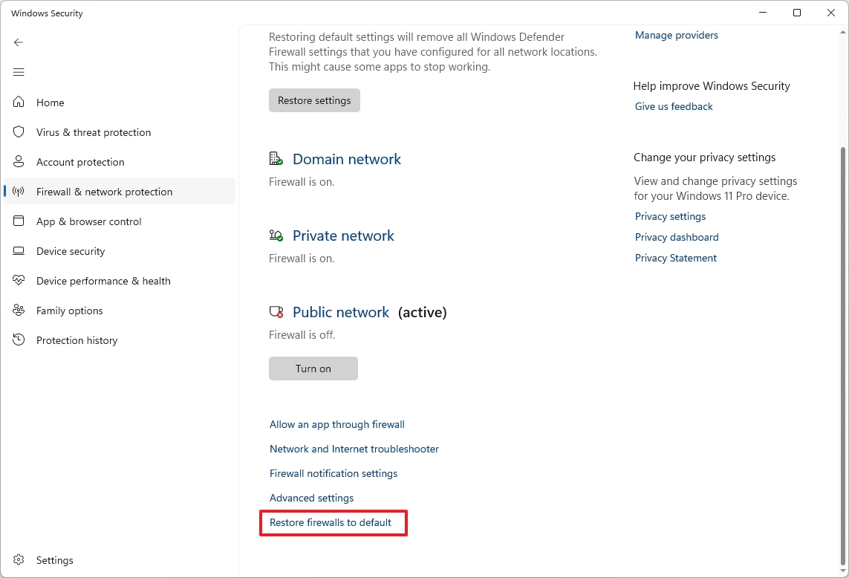This screenshot has height=578, width=849.
Task: Return to Home in the sidebar
Action: click(50, 103)
